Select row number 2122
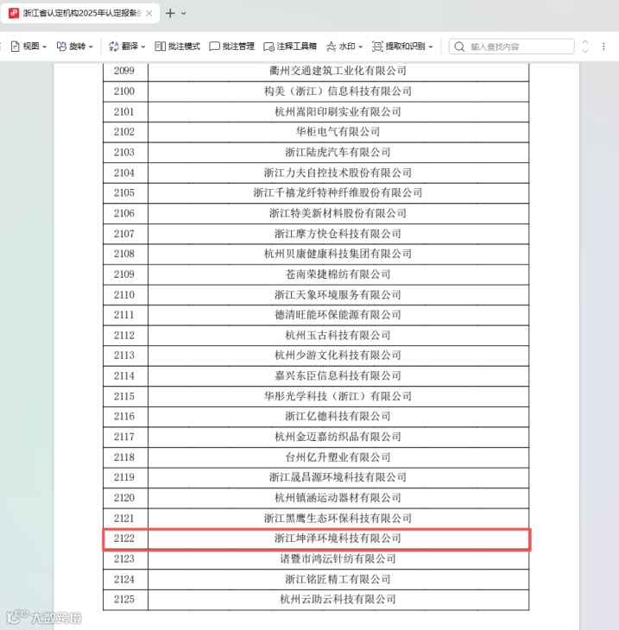The image size is (619, 630). 124,539
